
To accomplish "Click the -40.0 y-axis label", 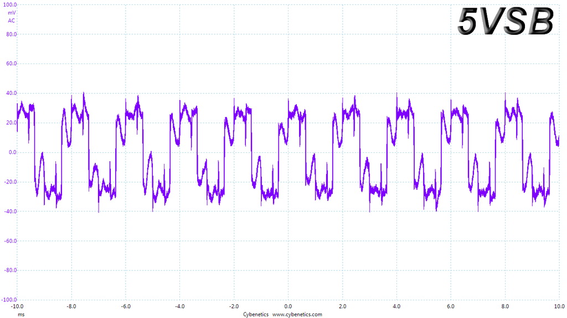I will (x=10, y=211).
